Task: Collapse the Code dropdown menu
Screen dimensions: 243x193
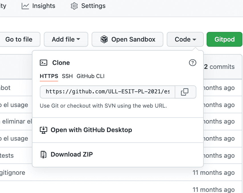Action: [185, 39]
